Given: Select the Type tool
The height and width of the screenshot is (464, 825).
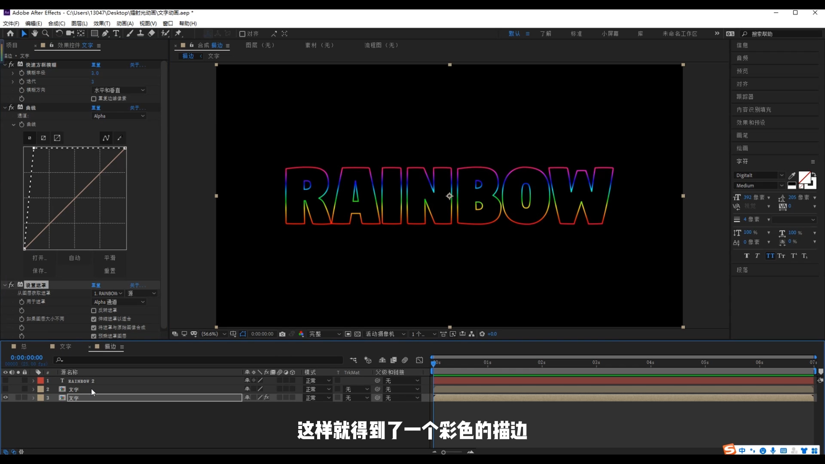Looking at the screenshot, I should pos(116,34).
